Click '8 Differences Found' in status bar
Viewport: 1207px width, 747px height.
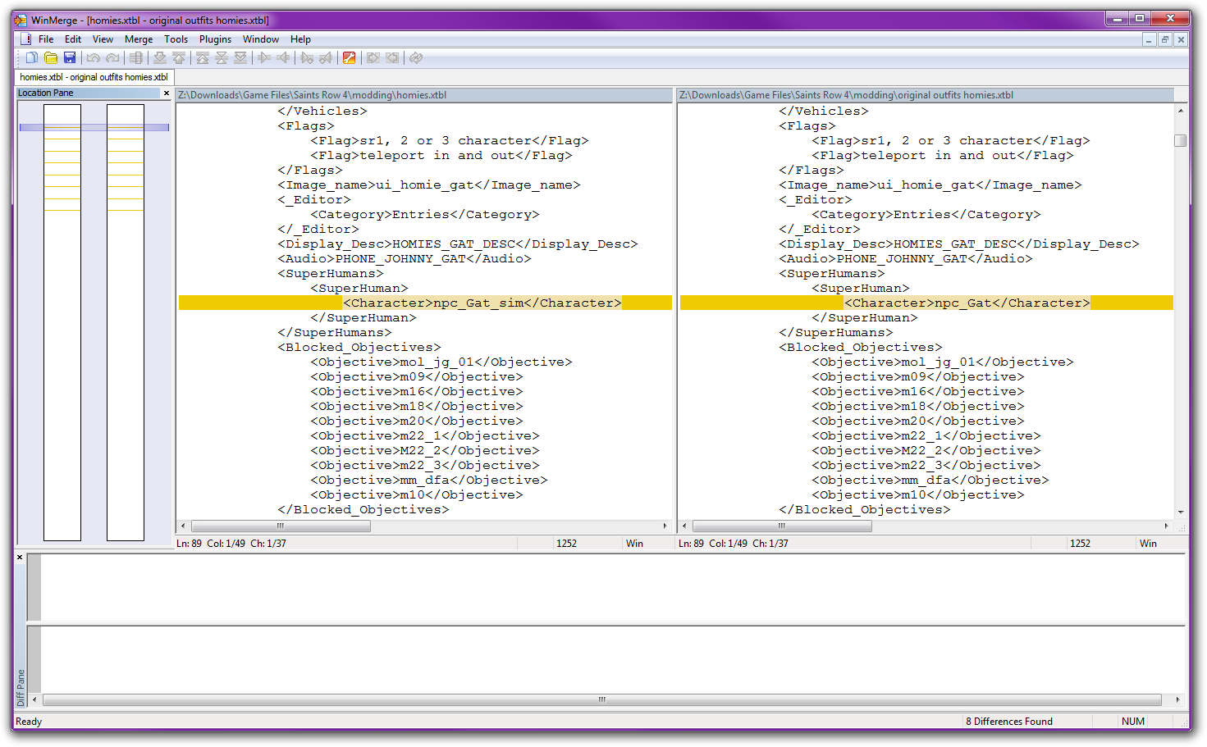pos(1009,722)
